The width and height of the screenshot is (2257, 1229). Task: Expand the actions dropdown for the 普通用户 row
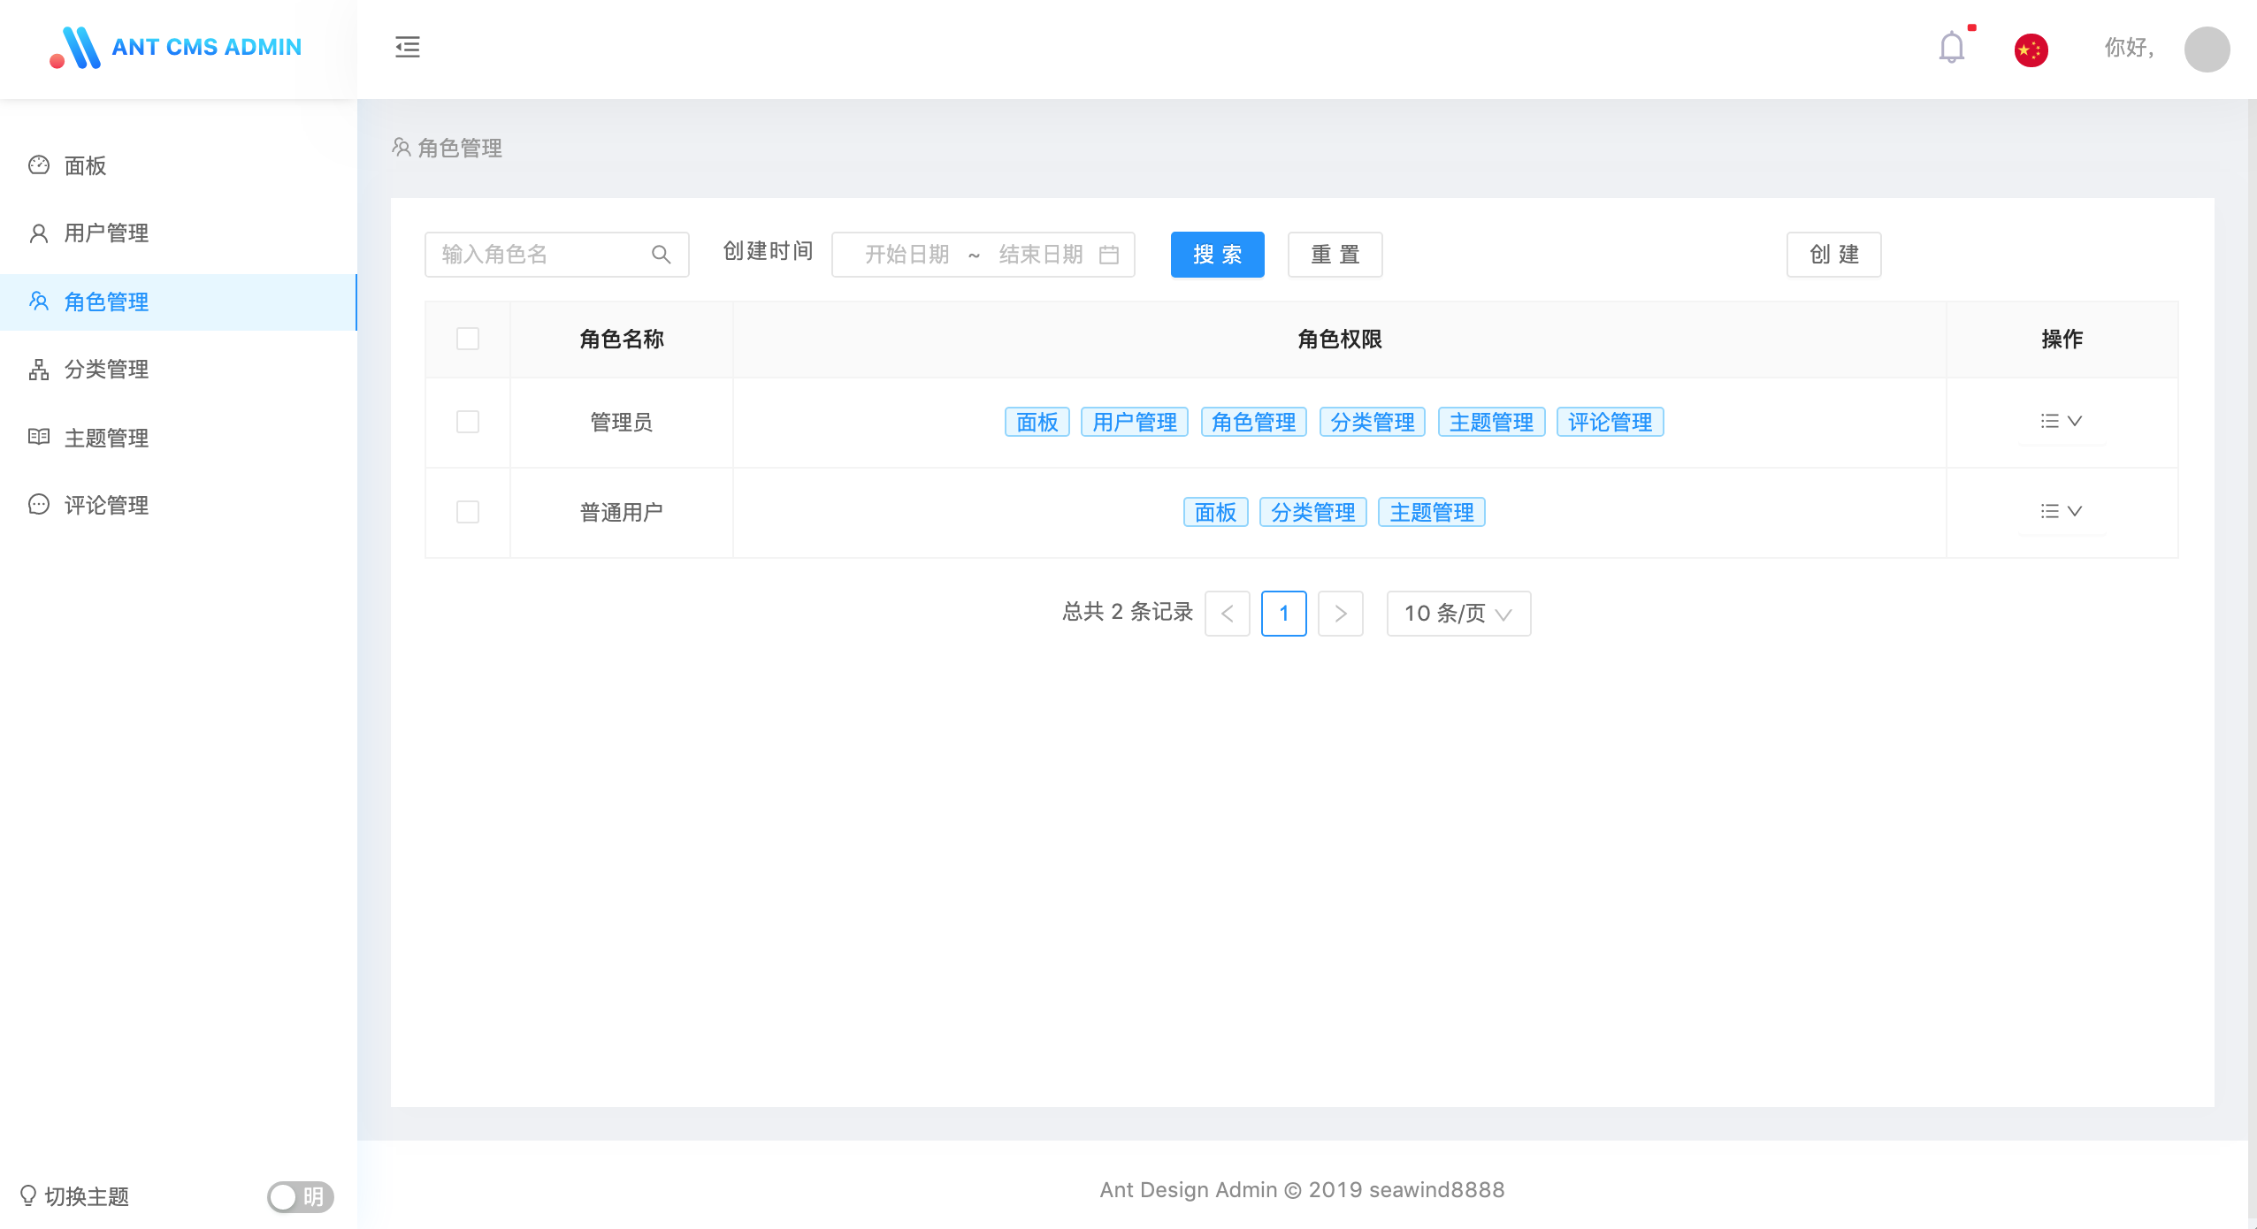[x=2061, y=511]
